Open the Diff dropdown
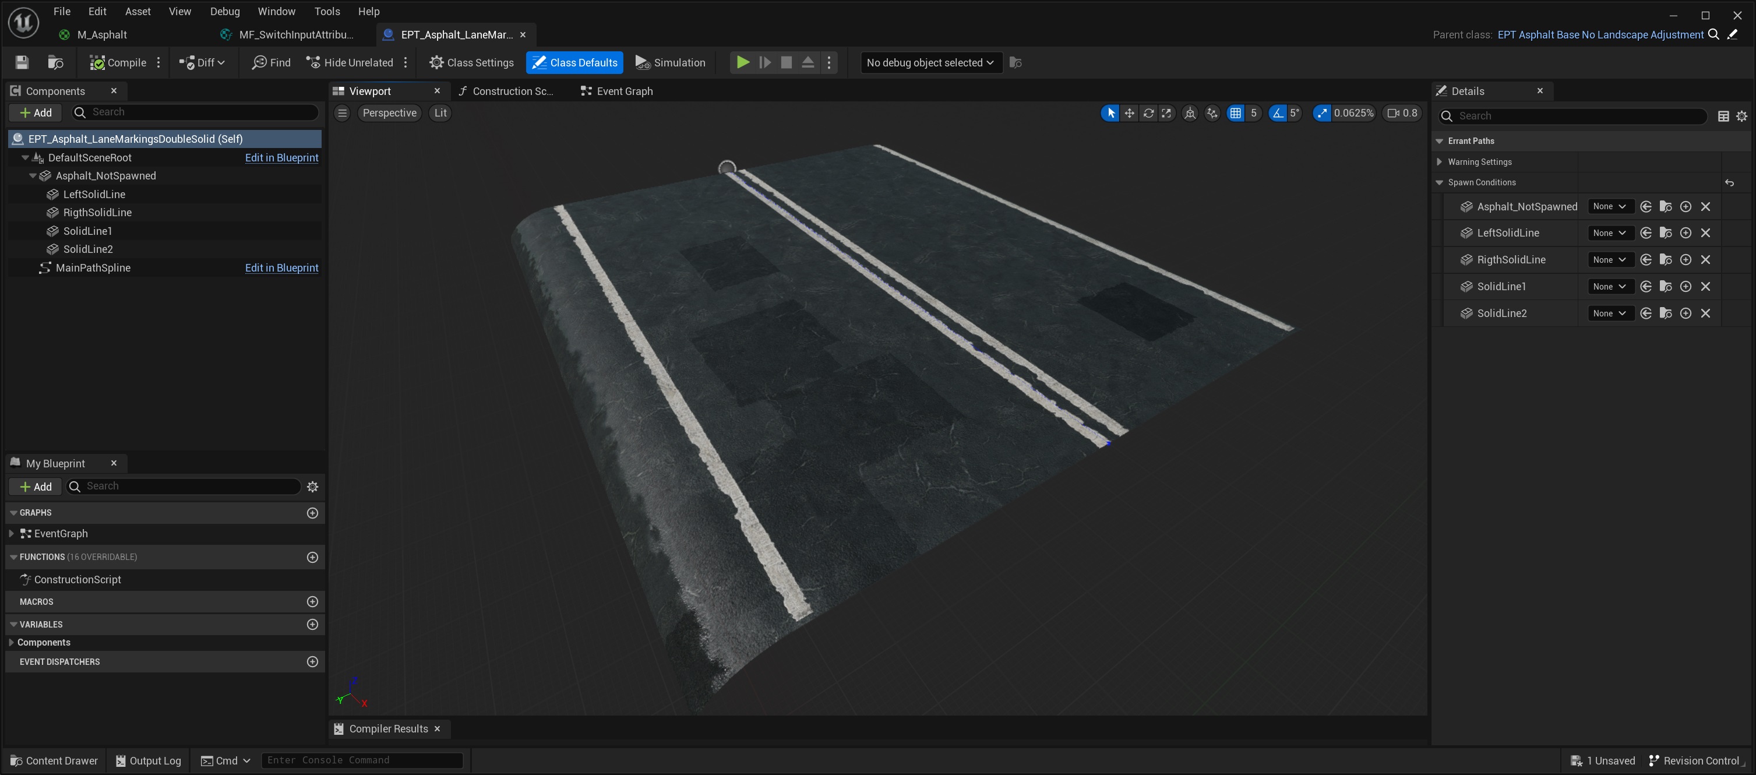The height and width of the screenshot is (775, 1756). click(x=202, y=62)
